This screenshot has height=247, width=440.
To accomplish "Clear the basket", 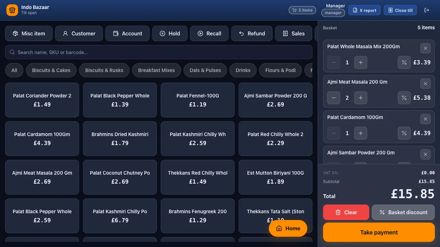I will pos(346,212).
